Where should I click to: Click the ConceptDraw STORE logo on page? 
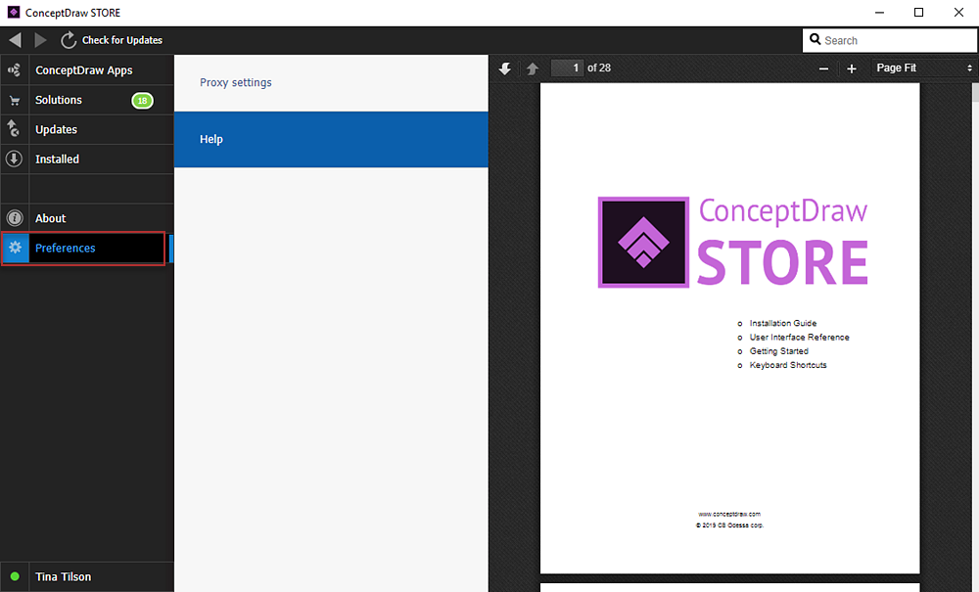(732, 242)
